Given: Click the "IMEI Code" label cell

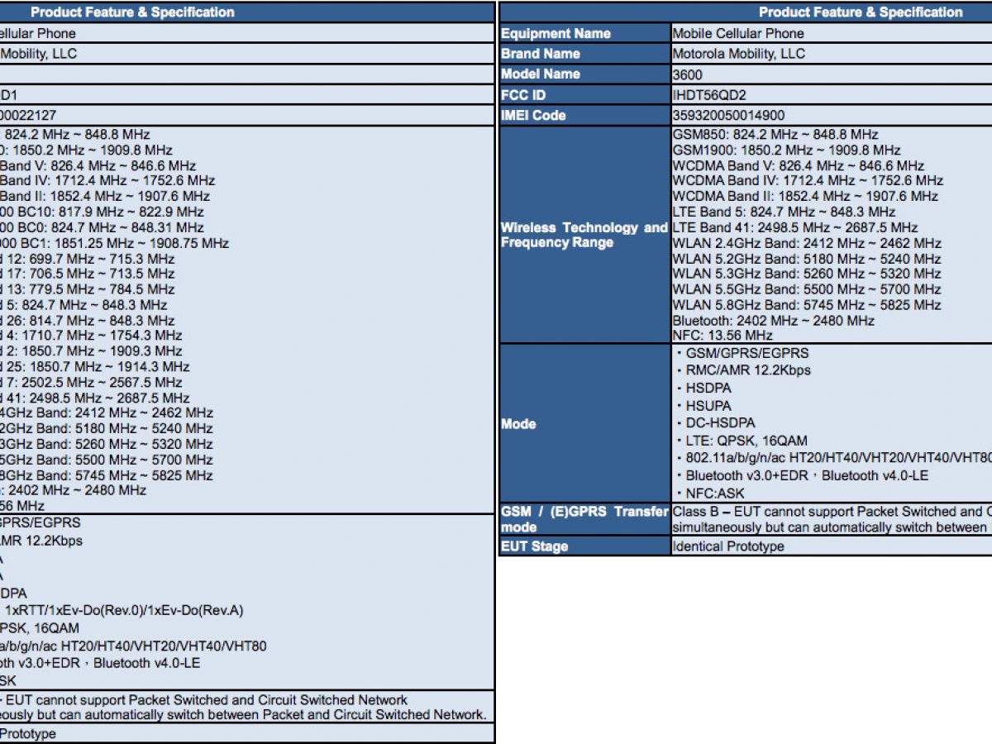Looking at the screenshot, I should click(x=532, y=116).
